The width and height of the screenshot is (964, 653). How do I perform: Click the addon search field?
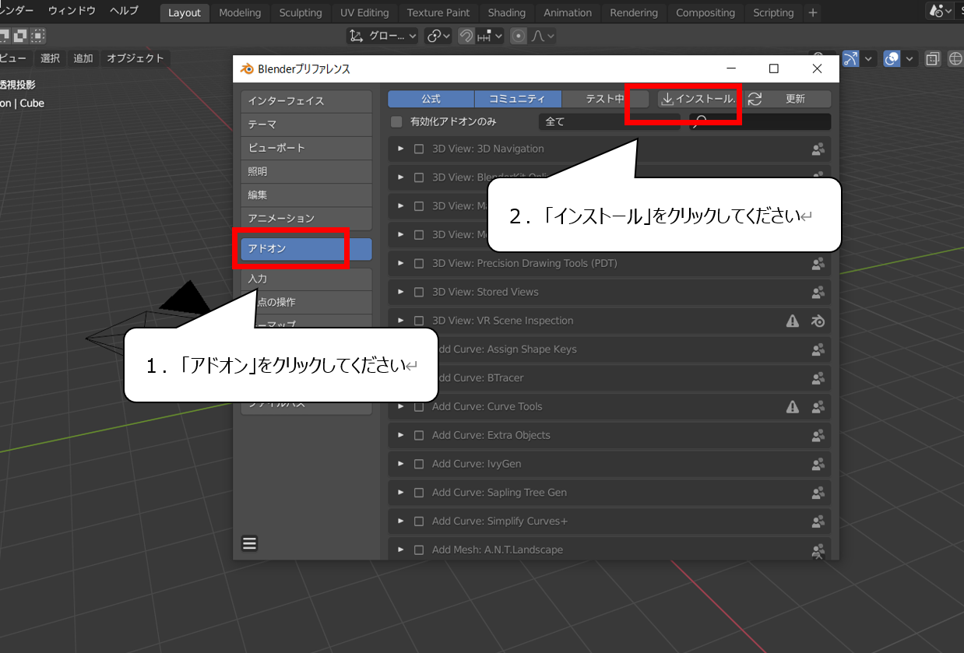760,121
